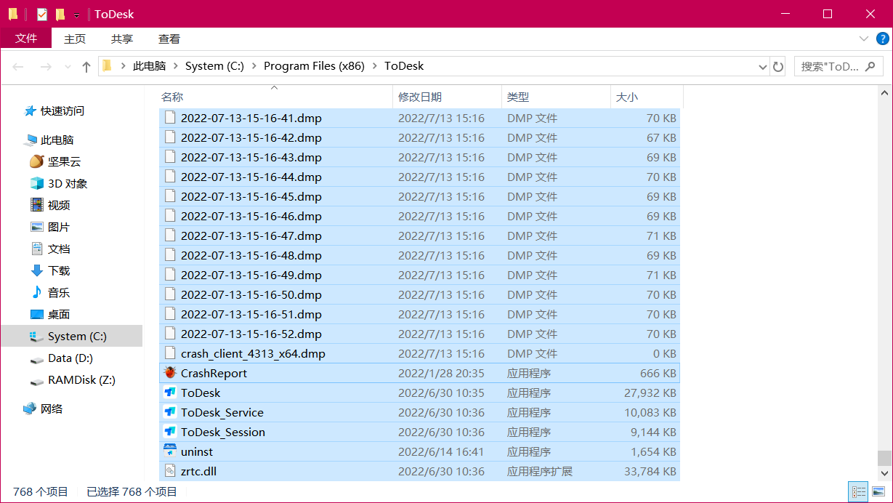893x503 pixels.
Task: Expand the chevron after 此电脑 in address bar
Action: 175,66
